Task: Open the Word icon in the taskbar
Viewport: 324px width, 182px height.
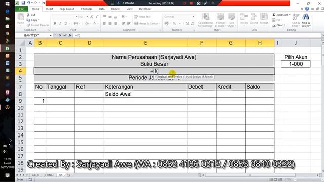Action: pyautogui.click(x=7, y=63)
